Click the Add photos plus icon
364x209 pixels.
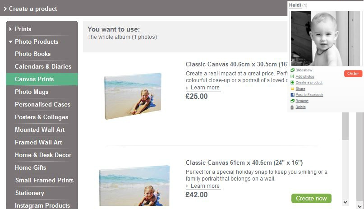coord(292,76)
